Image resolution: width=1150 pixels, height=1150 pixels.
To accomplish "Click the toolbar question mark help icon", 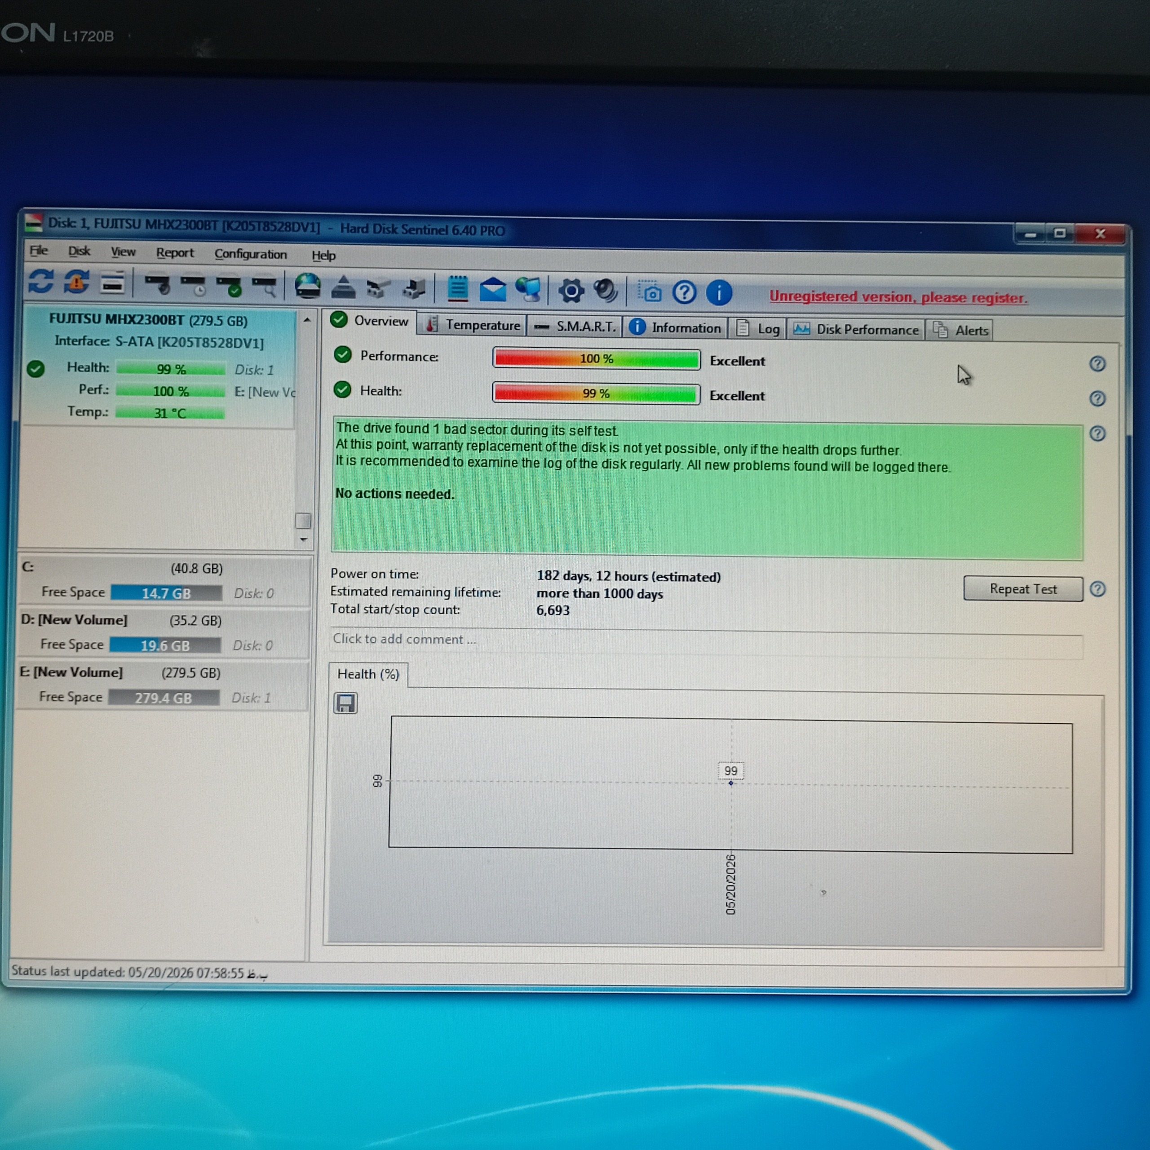I will tap(685, 293).
